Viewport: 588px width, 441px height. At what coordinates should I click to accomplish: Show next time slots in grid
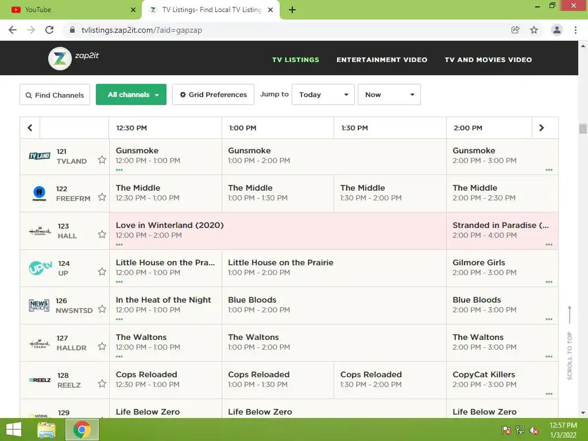click(x=541, y=128)
